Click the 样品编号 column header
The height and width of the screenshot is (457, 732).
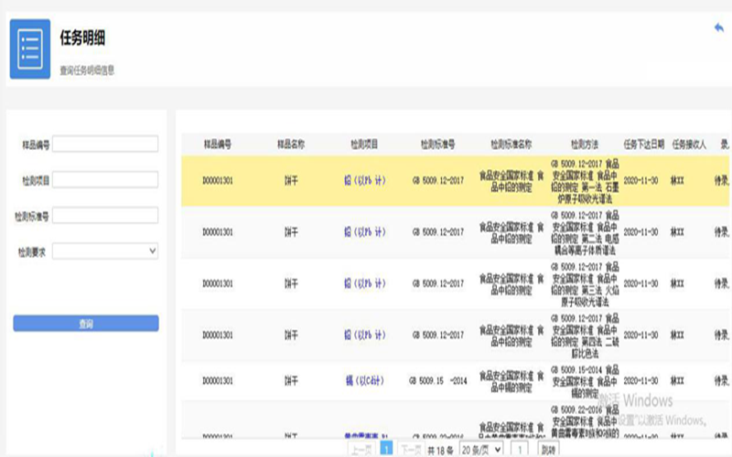[217, 144]
